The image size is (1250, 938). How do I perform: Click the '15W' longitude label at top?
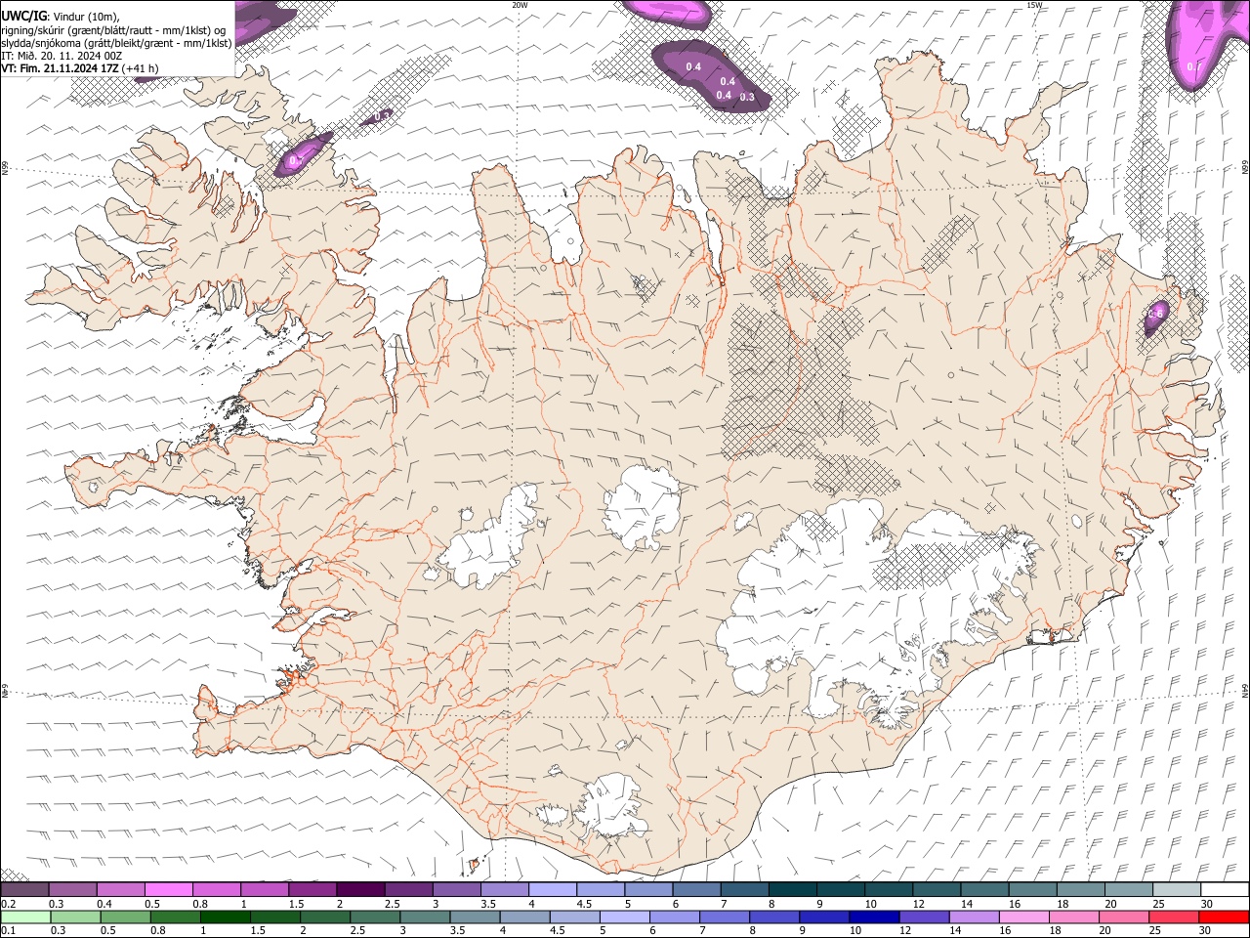1034,5
